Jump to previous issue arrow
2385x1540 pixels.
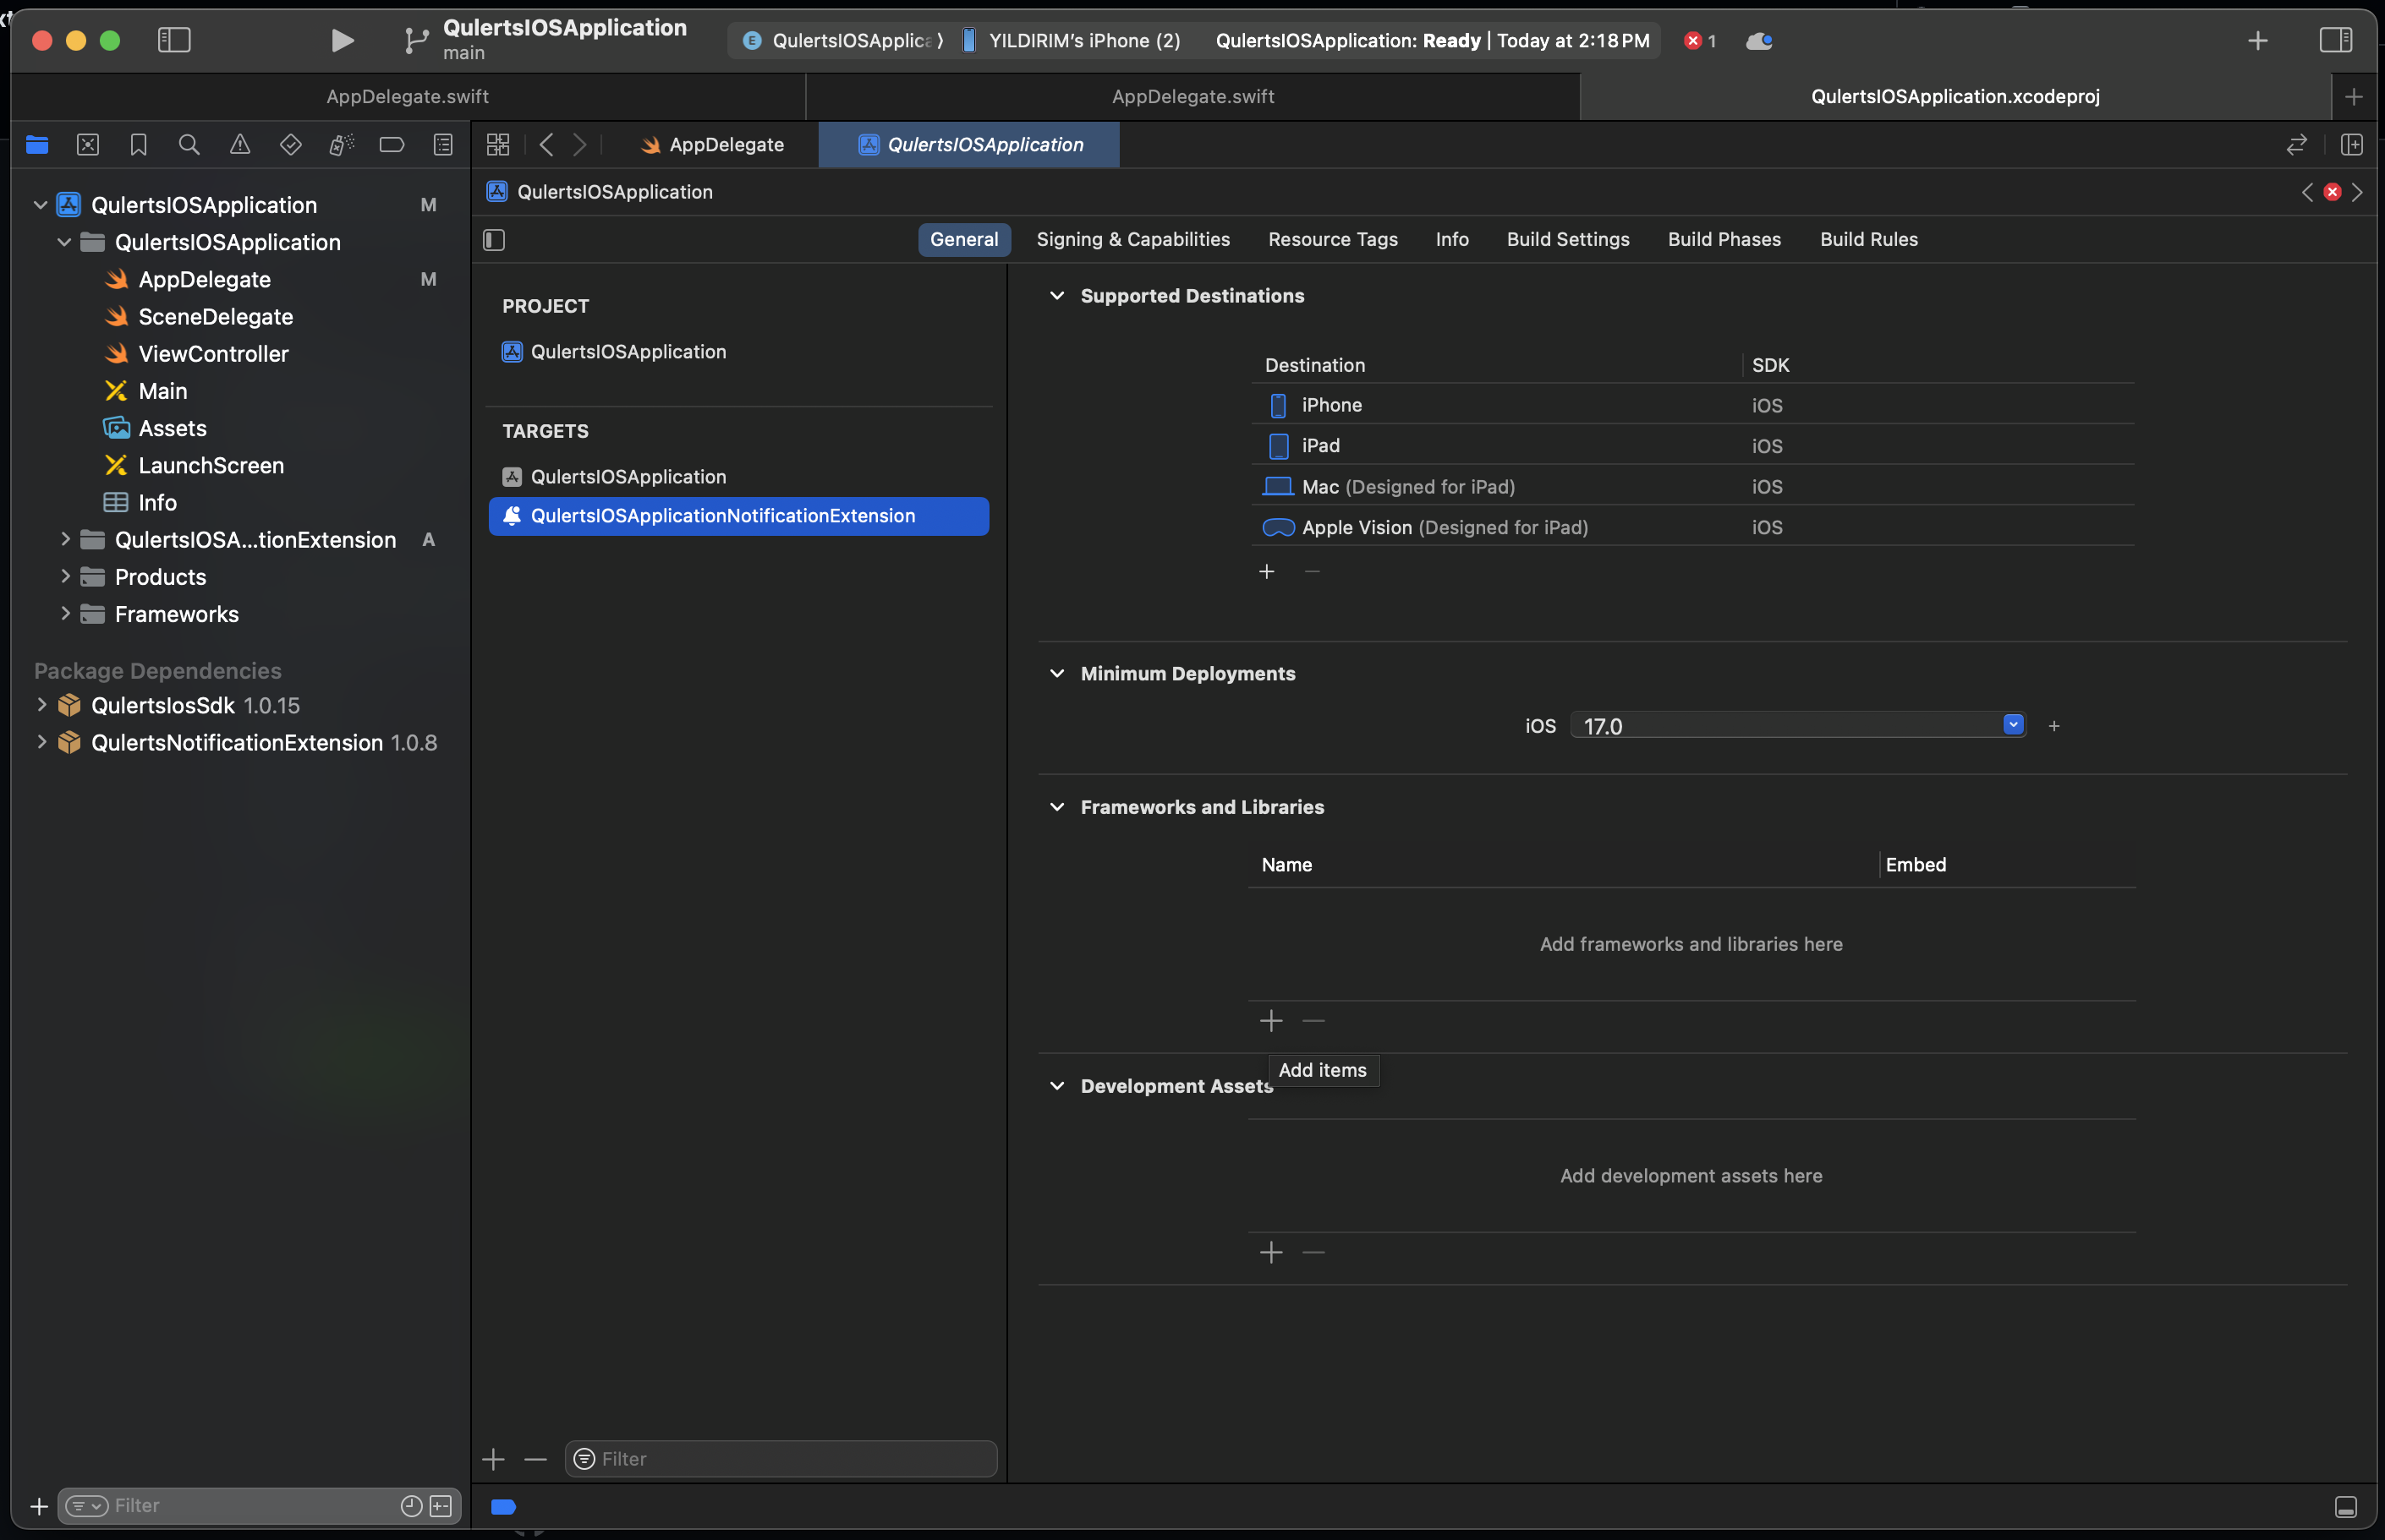tap(2308, 192)
